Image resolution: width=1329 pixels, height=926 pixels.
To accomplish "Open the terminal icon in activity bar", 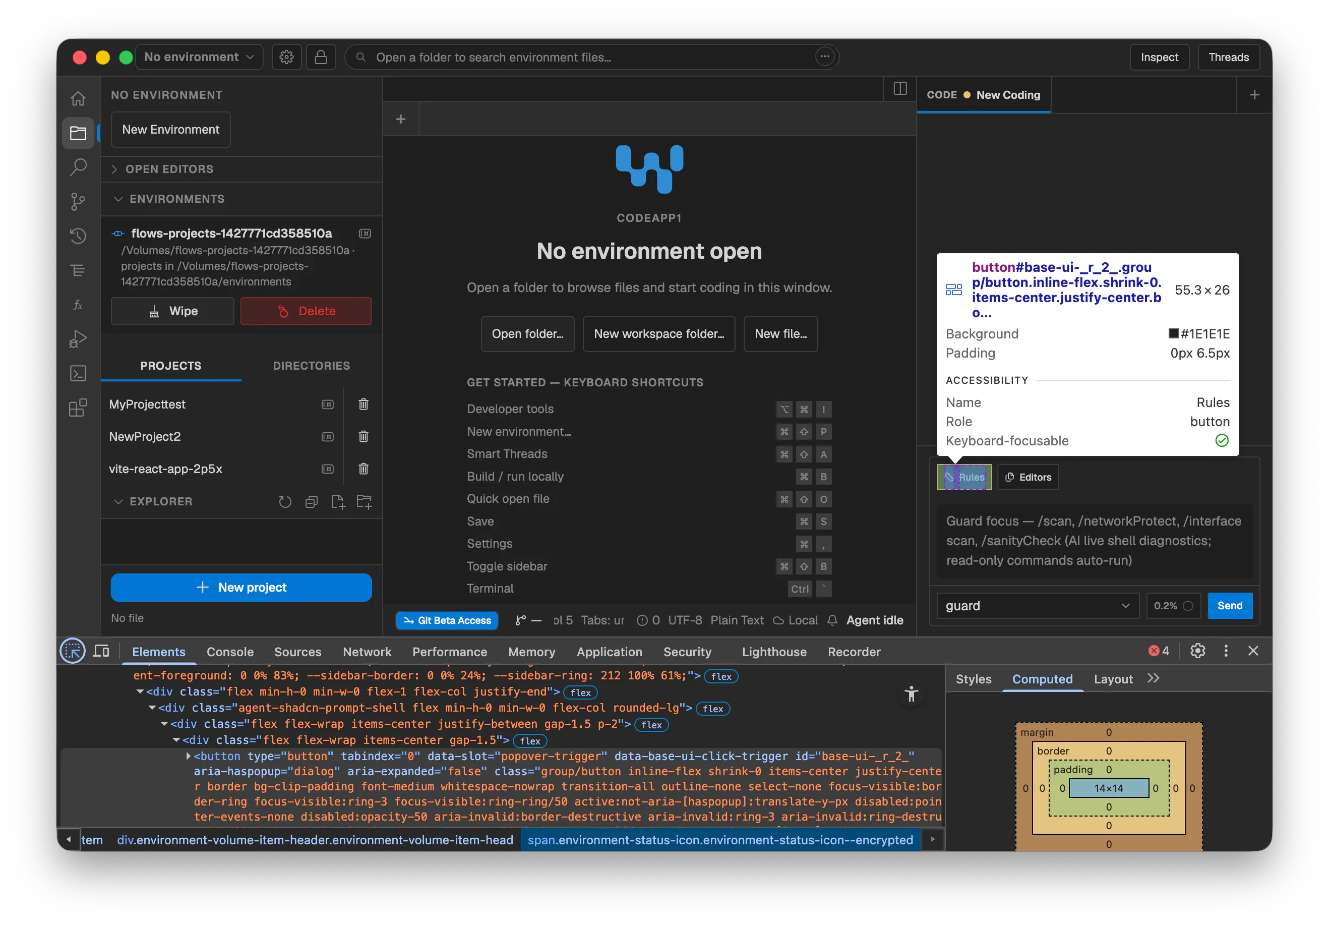I will click(78, 373).
